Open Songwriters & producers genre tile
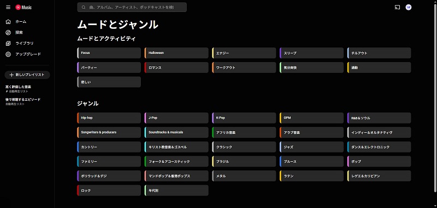The width and height of the screenshot is (437, 208). click(109, 132)
